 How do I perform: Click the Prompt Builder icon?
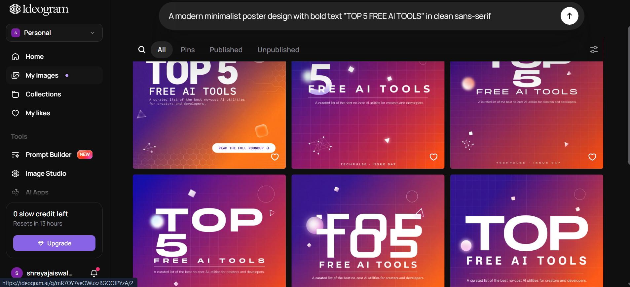pyautogui.click(x=15, y=155)
